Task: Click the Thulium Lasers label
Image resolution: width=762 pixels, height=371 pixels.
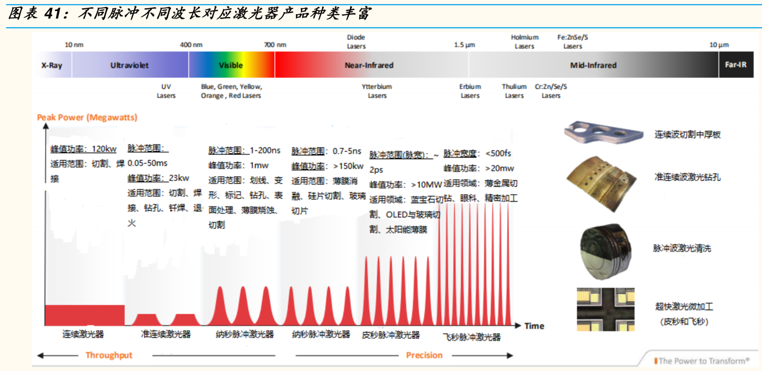Action: (514, 91)
